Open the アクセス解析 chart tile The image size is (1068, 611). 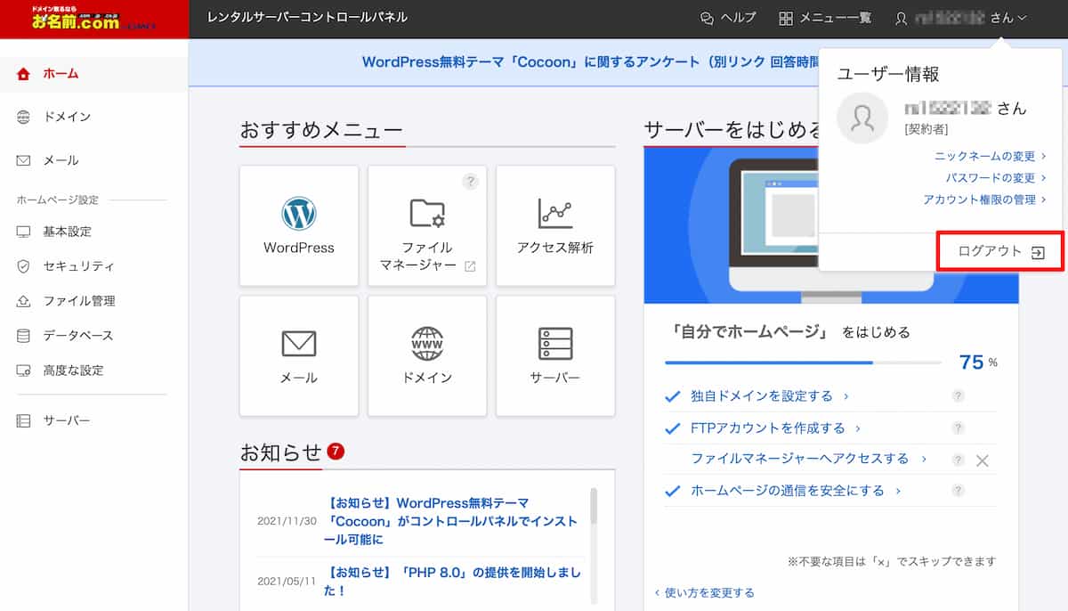tap(555, 225)
